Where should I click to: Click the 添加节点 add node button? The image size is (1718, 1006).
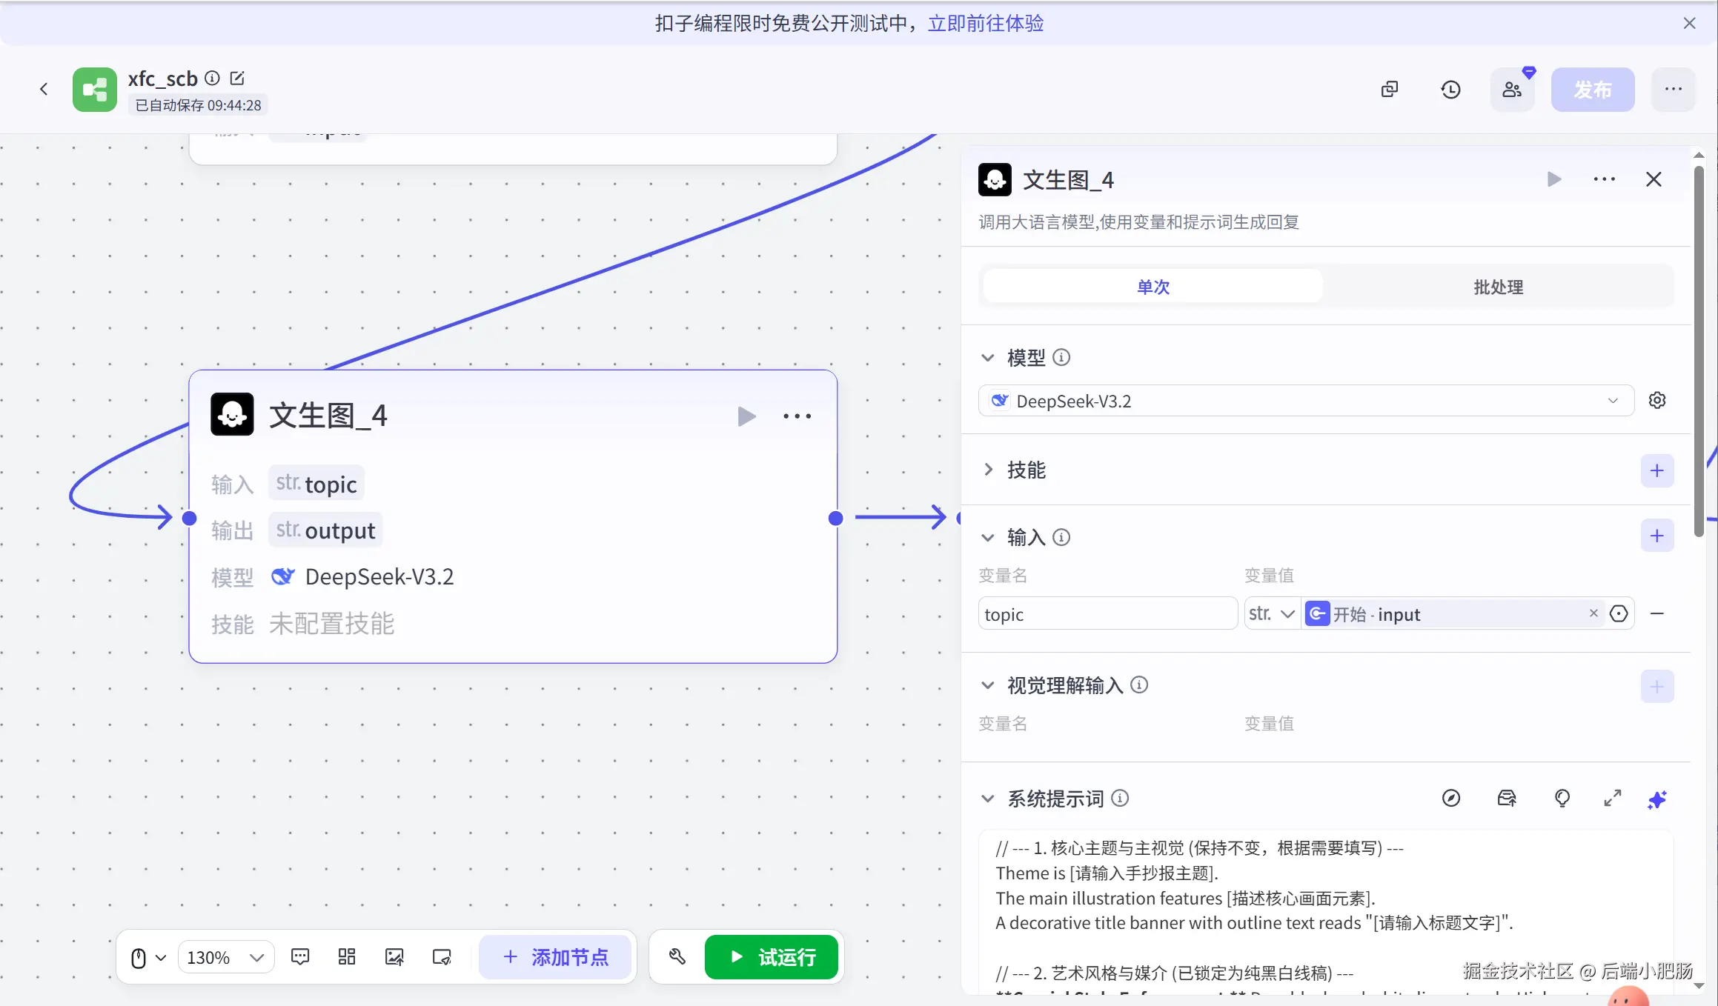(555, 957)
